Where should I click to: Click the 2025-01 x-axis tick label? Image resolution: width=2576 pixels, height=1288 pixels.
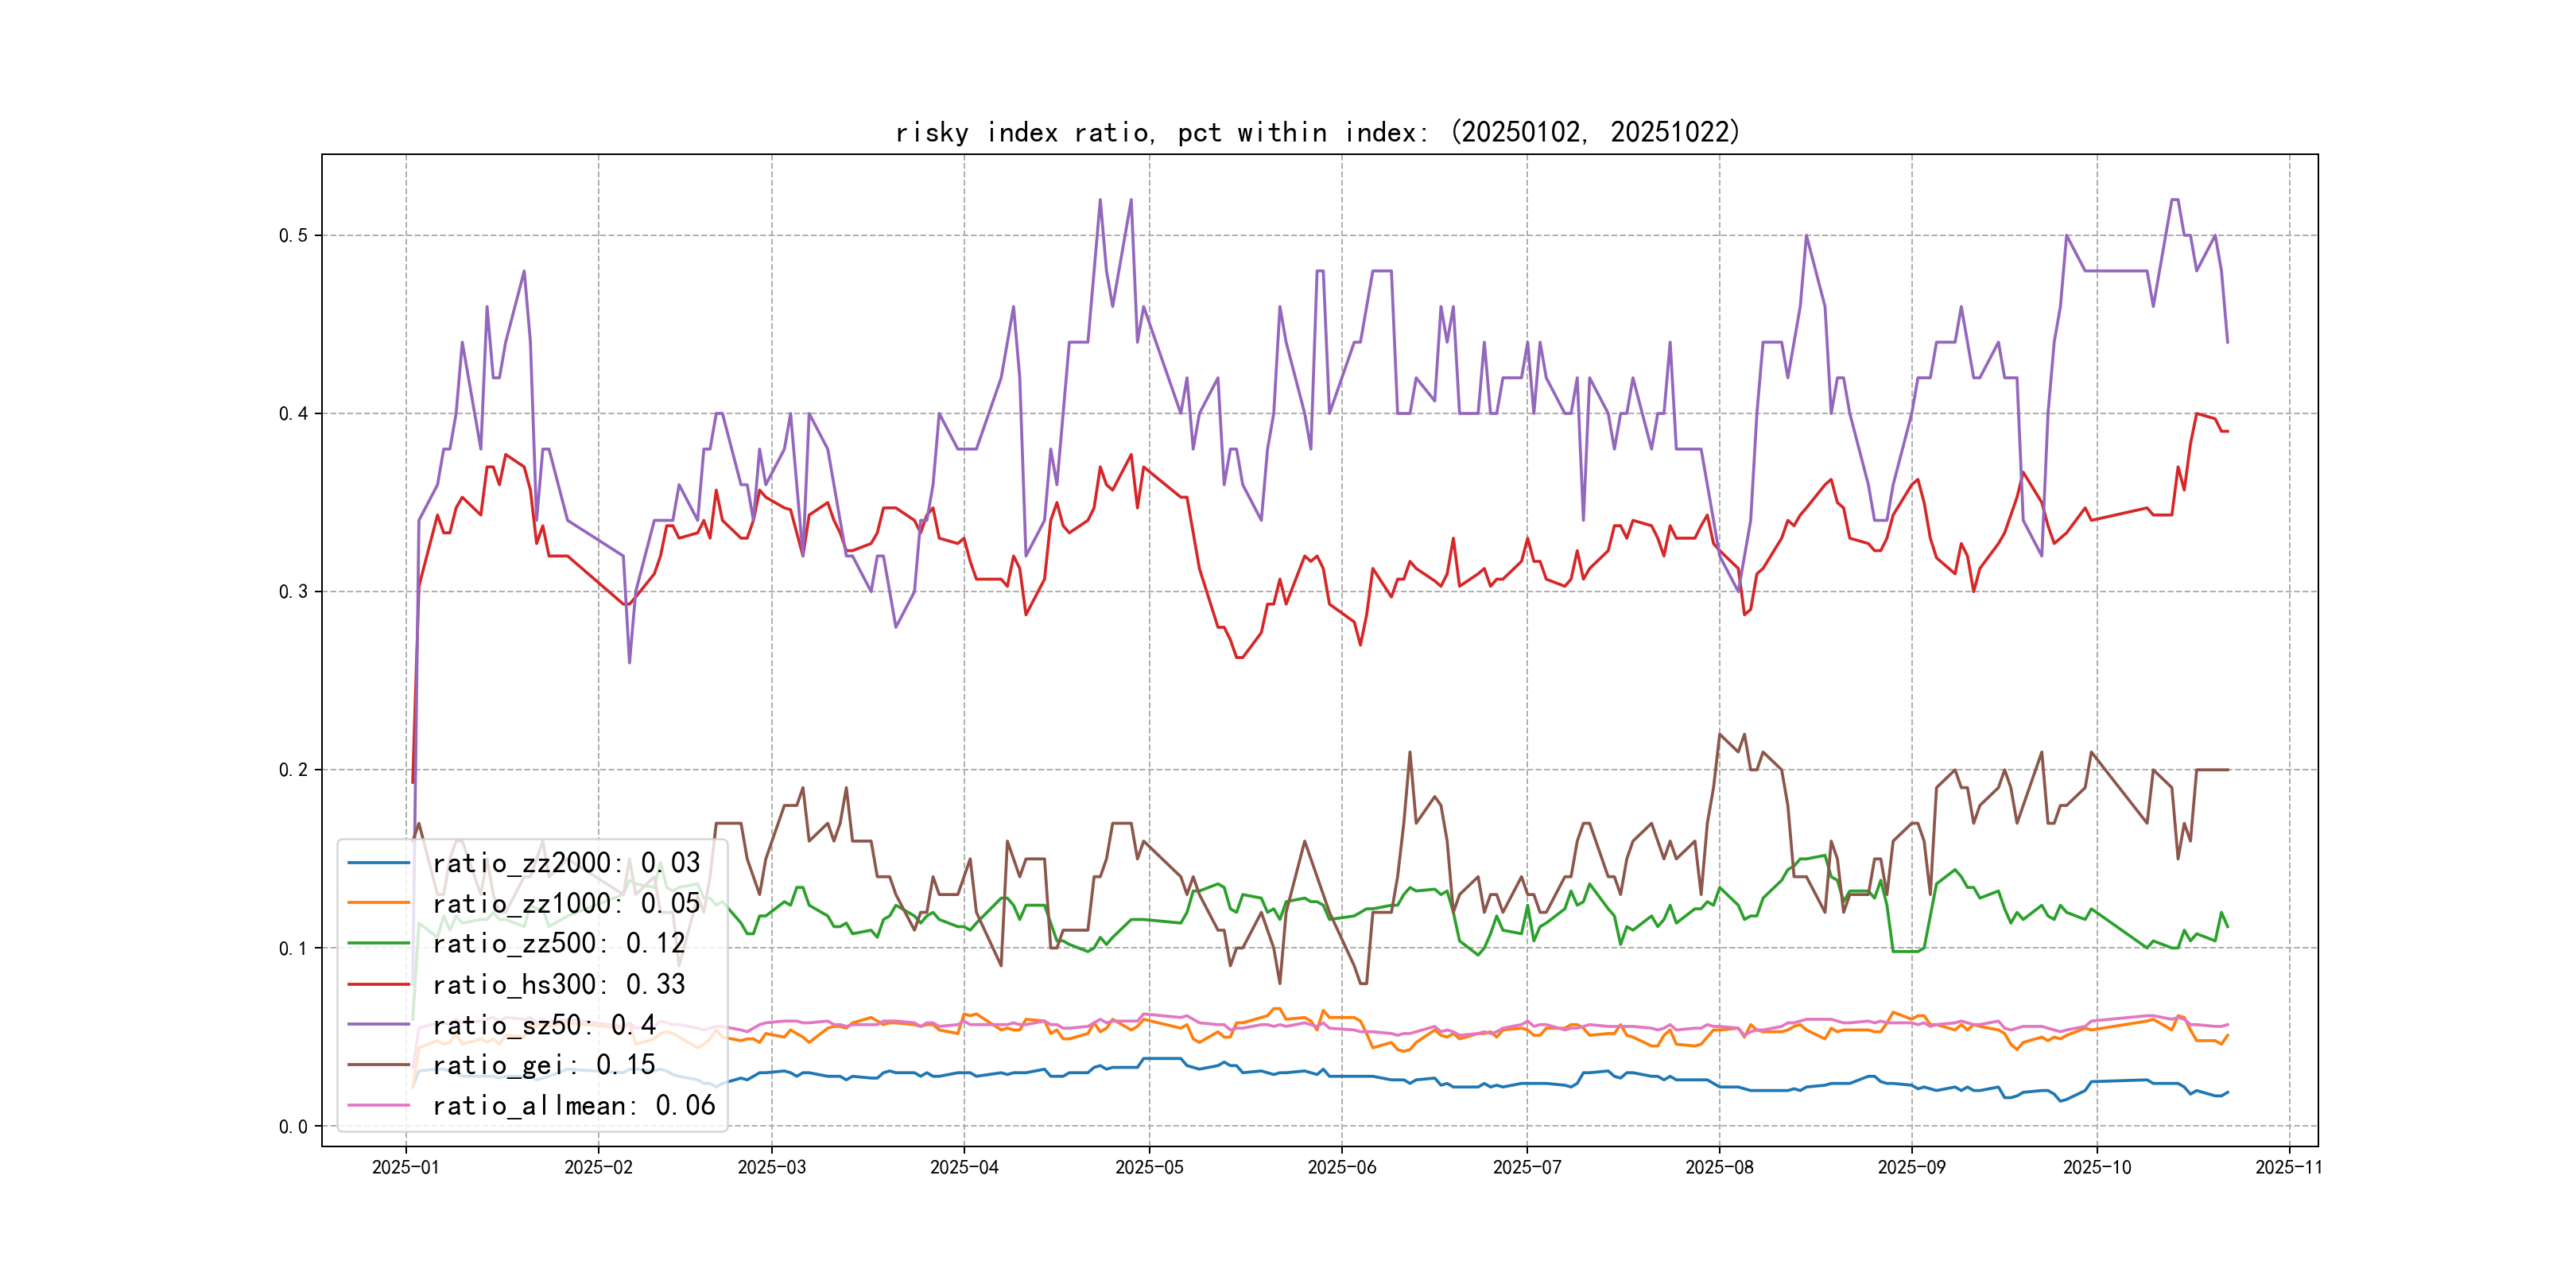coord(405,1167)
